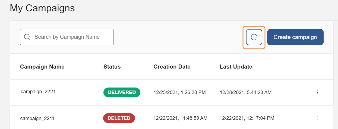Screen dimensions: 338x129
Task: Click the magnifier icon in search box
Action: (x=27, y=37)
